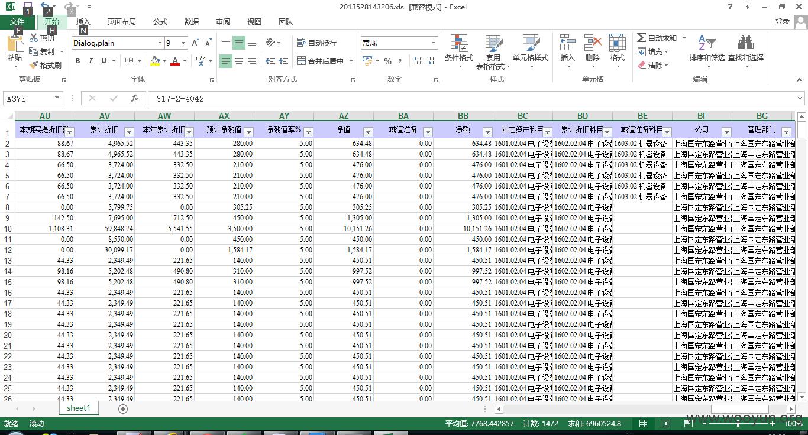Switch to the 数据 tab

192,22
